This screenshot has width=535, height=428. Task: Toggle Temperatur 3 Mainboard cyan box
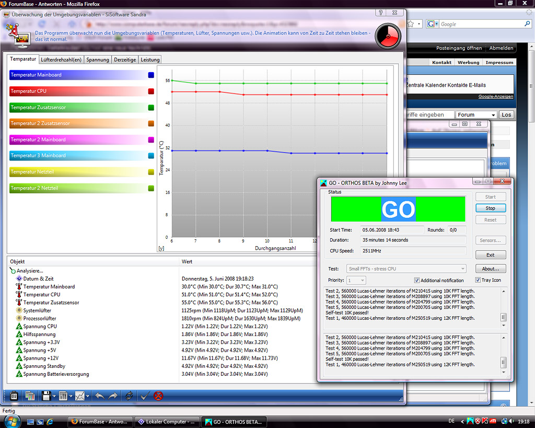click(x=151, y=156)
